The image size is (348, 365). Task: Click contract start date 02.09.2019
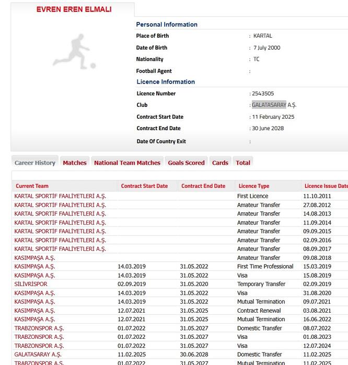tap(132, 284)
